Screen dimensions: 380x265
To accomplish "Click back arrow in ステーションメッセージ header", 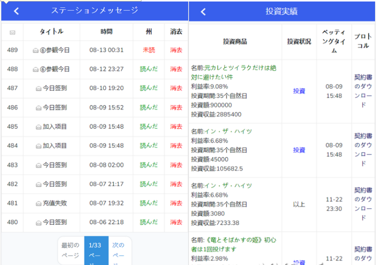I will [x=16, y=11].
